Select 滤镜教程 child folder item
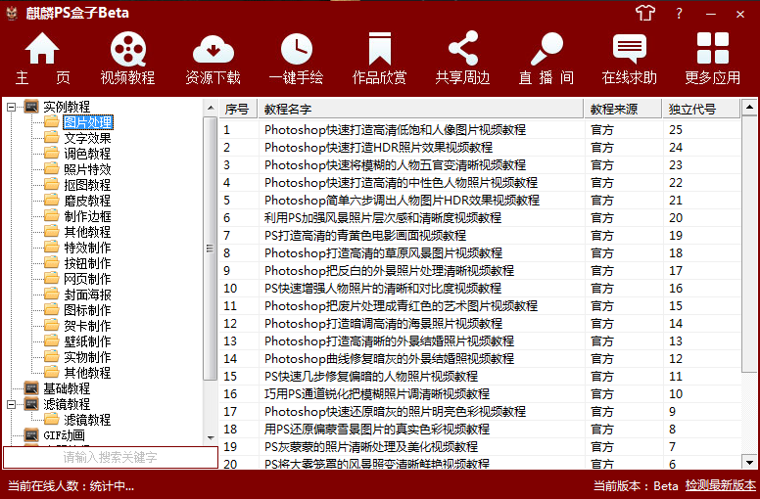760x499 pixels. (x=88, y=419)
